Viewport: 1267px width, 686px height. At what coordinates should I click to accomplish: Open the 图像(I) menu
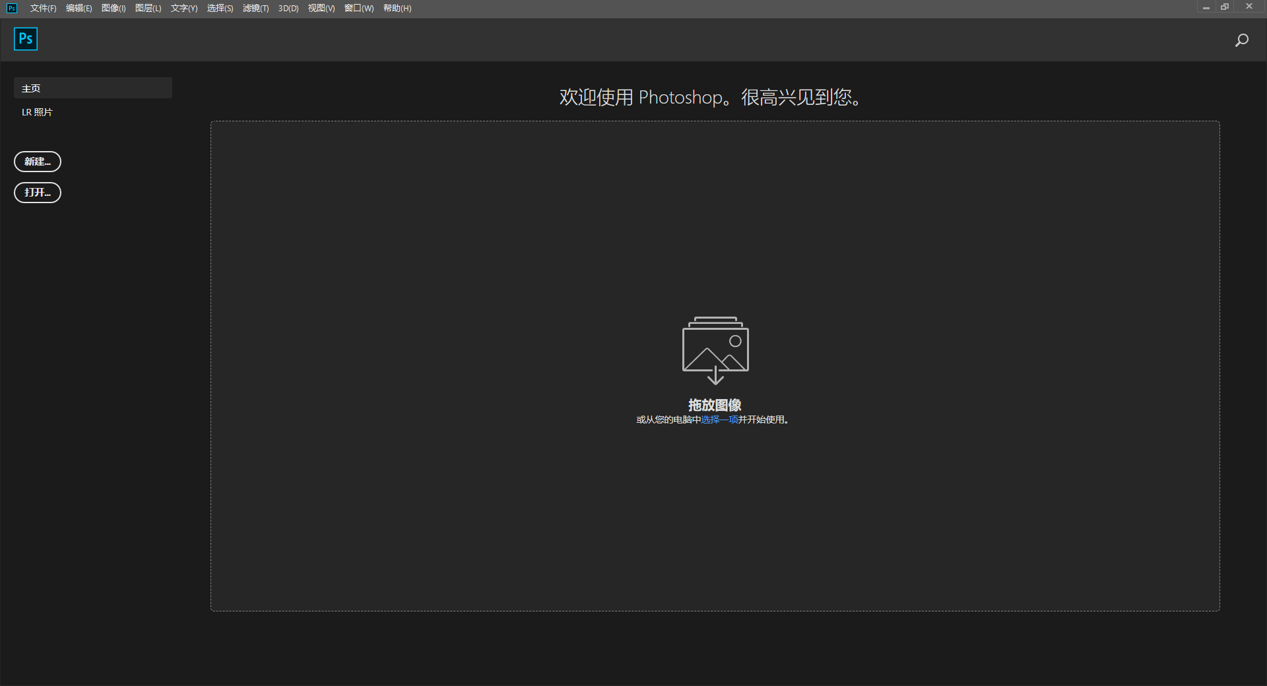coord(113,8)
